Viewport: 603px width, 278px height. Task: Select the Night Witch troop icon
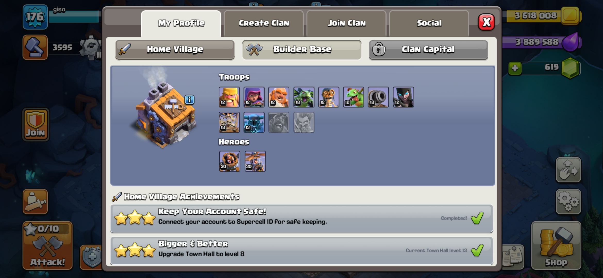403,97
